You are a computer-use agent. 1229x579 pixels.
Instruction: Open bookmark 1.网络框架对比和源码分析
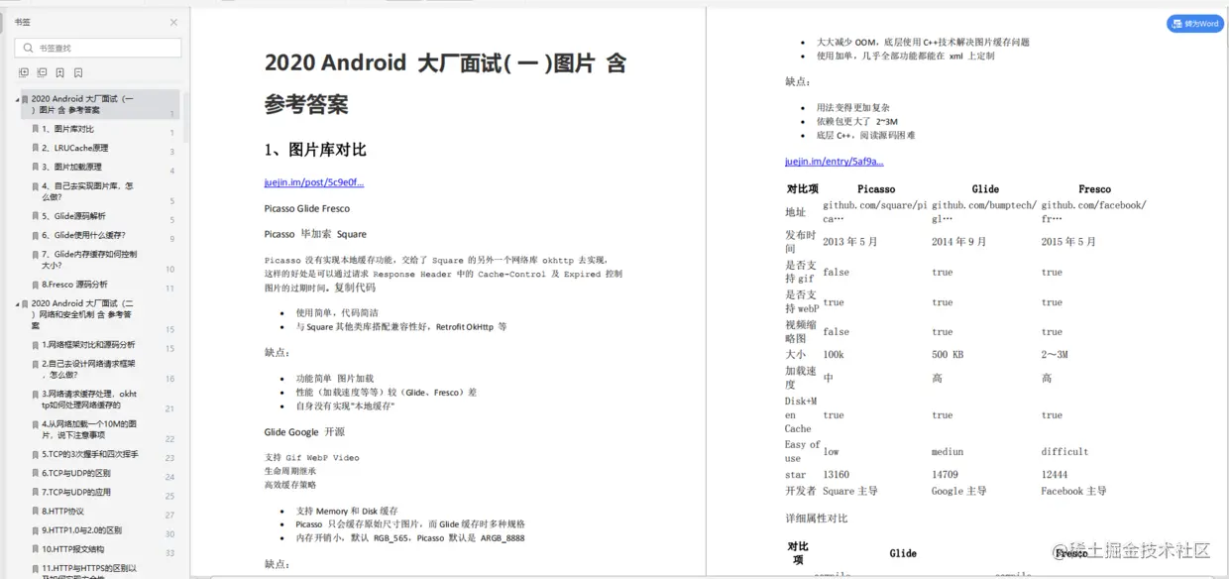click(88, 345)
